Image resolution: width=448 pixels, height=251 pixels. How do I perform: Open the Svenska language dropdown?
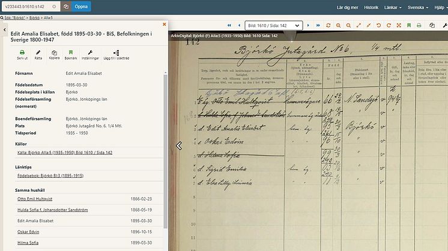(418, 7)
